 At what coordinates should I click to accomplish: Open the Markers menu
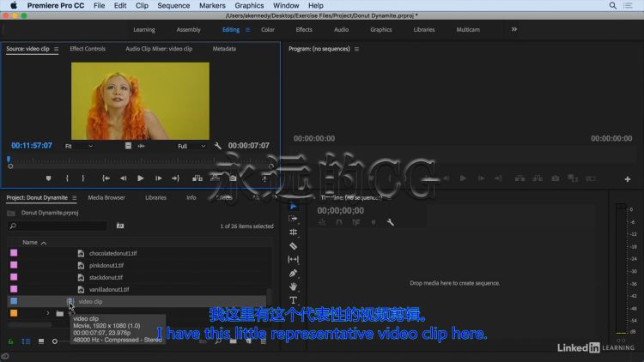coord(212,6)
